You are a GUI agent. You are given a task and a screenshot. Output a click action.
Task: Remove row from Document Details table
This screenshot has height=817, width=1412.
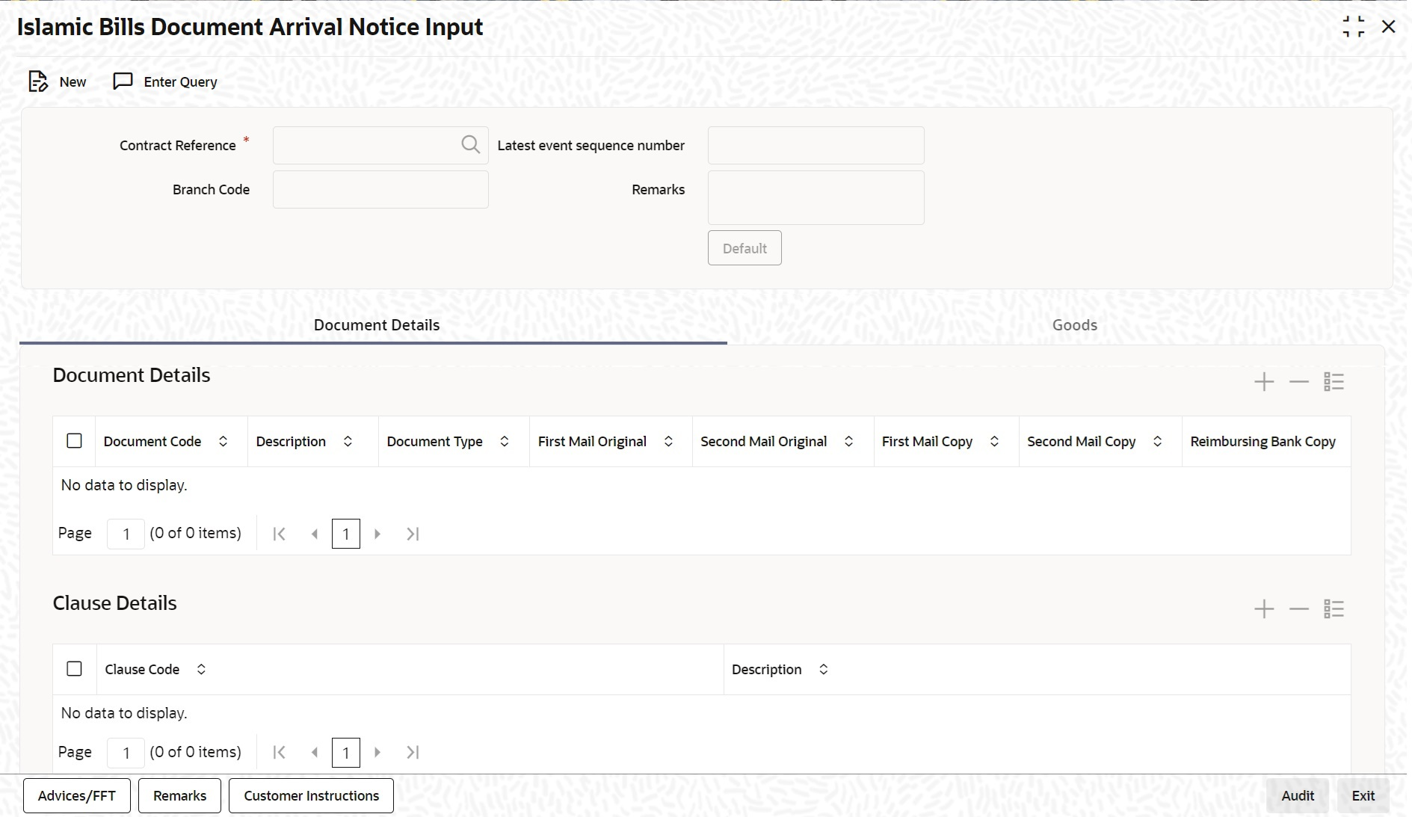(1298, 382)
